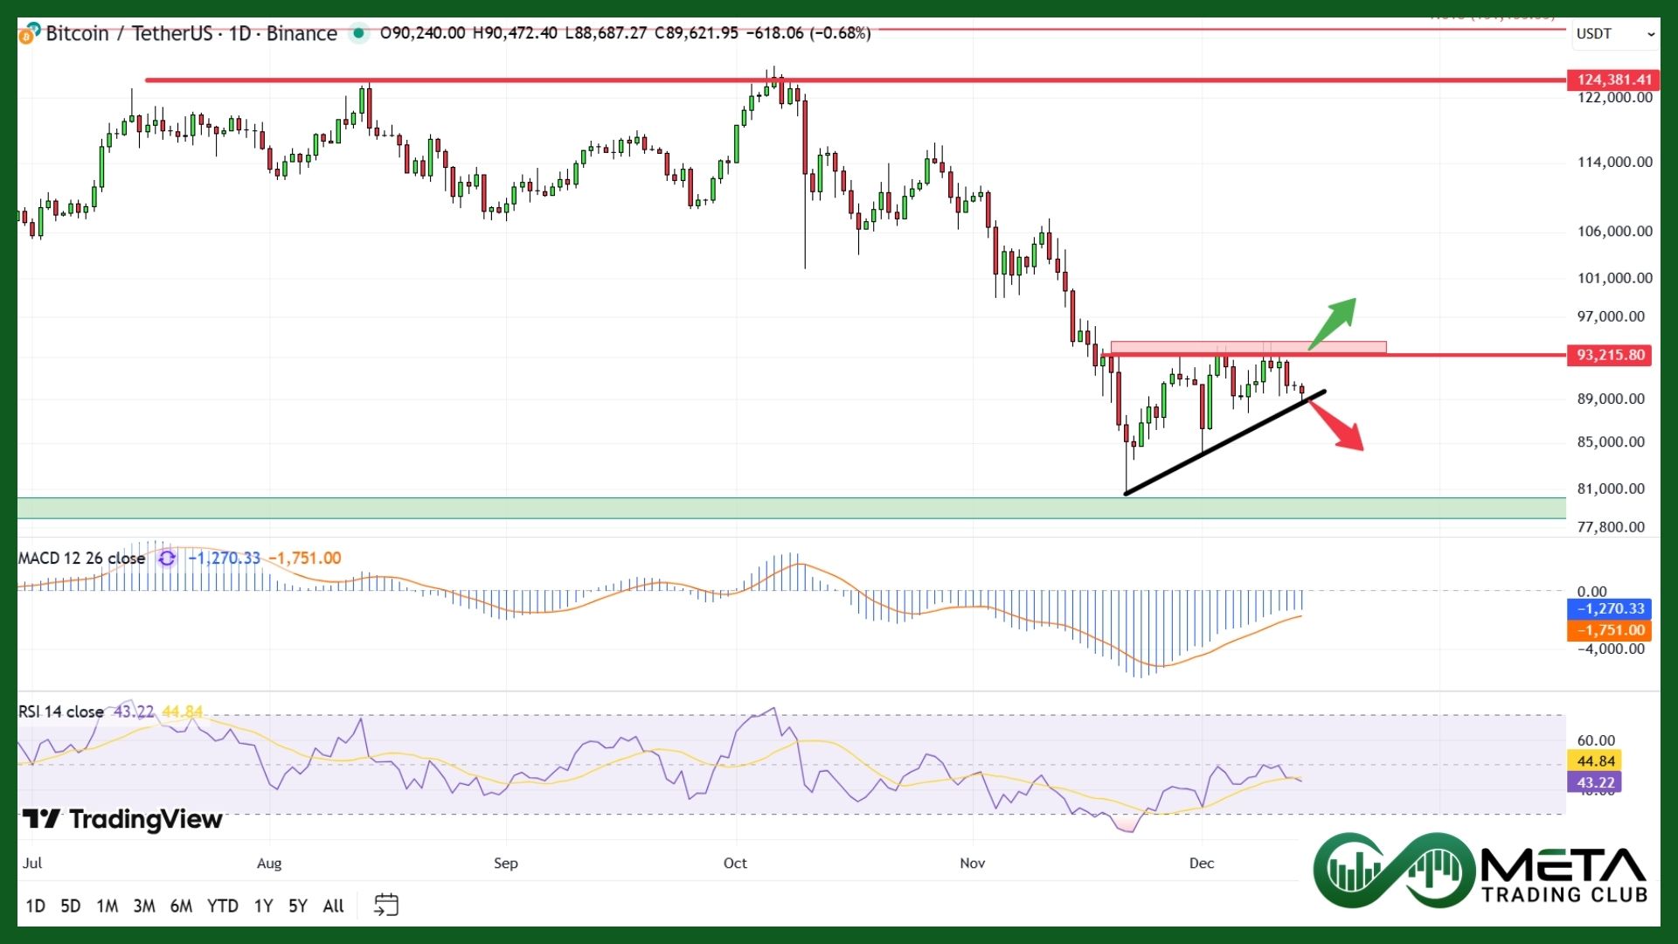Click the MACD purple refresh icon

click(x=167, y=558)
